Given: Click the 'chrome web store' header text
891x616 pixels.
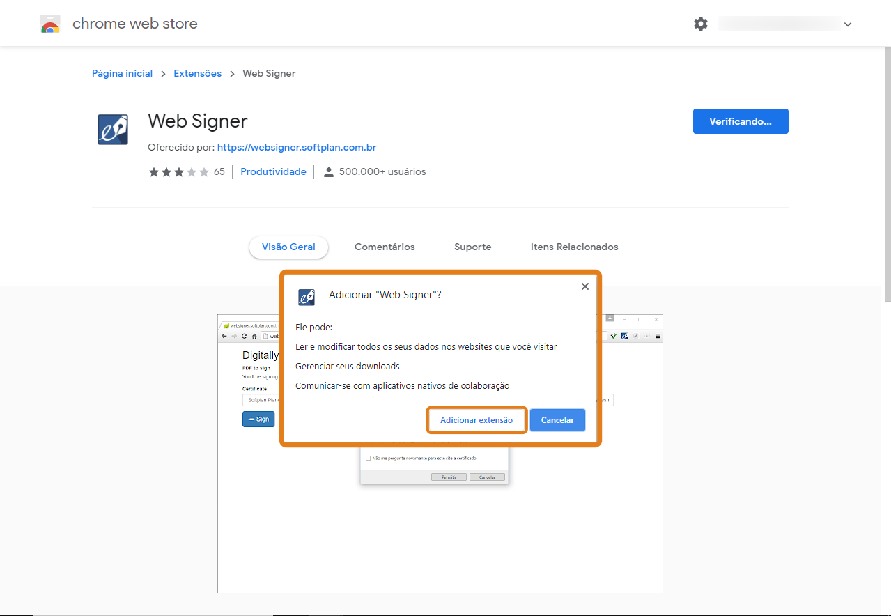Looking at the screenshot, I should 135,24.
